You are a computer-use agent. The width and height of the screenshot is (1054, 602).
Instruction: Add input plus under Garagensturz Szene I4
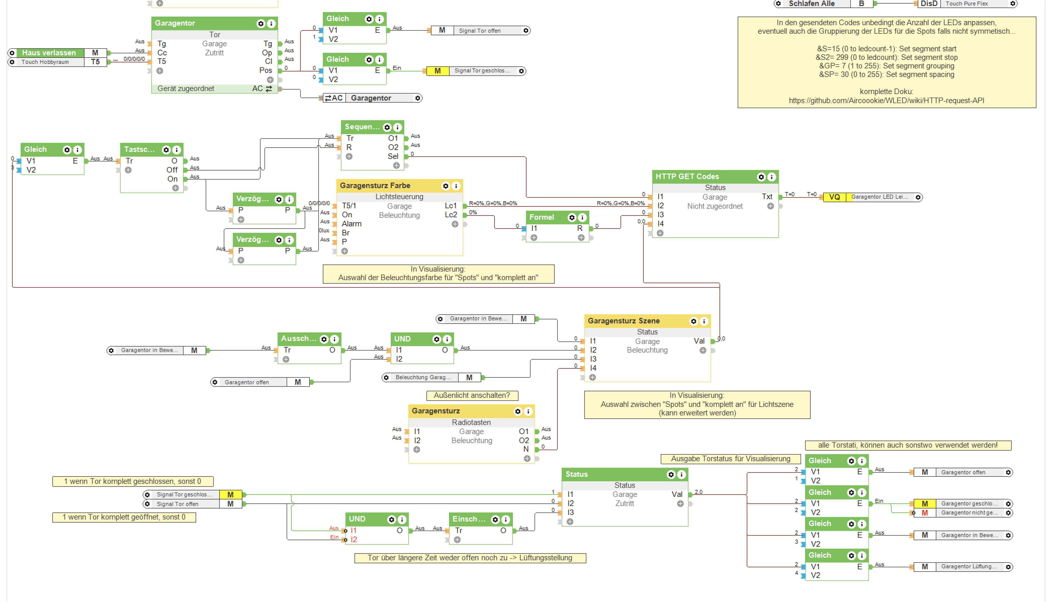[x=592, y=377]
